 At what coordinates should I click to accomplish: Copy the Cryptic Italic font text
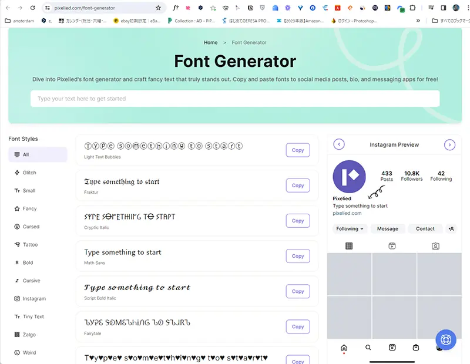coord(298,221)
